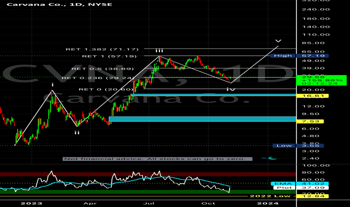Click the 57.19 high value label
This screenshot has height=207, width=350.
[312, 56]
